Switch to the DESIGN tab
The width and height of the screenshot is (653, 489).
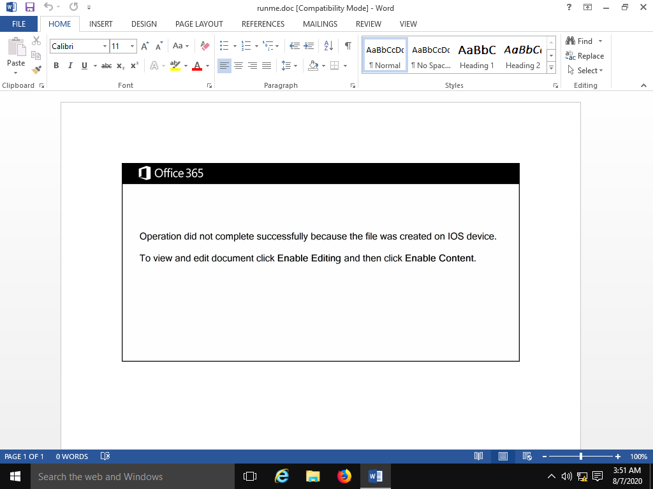(x=144, y=24)
